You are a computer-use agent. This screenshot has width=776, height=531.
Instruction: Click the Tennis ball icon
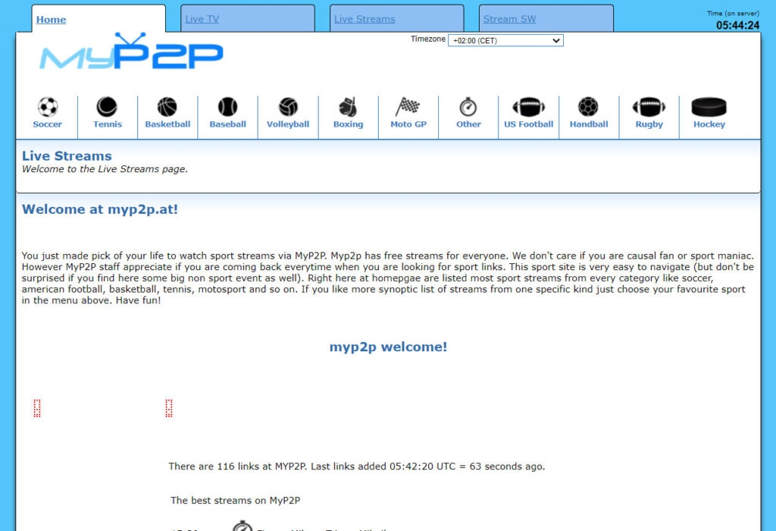107,106
